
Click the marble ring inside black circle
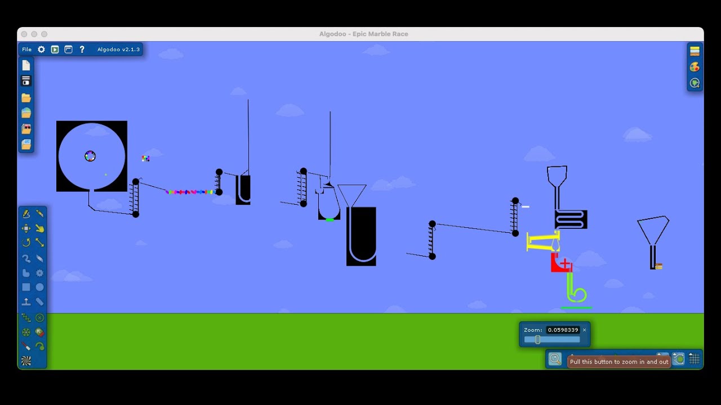tap(90, 156)
